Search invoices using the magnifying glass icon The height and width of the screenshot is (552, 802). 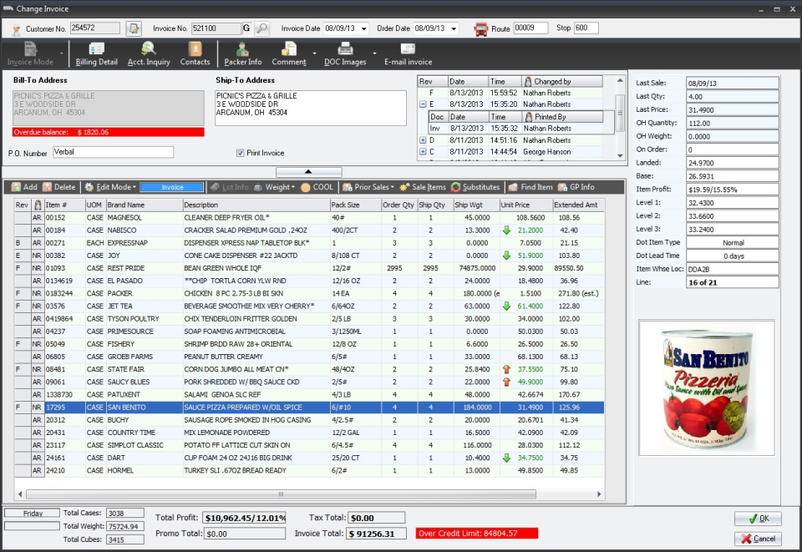click(x=262, y=28)
